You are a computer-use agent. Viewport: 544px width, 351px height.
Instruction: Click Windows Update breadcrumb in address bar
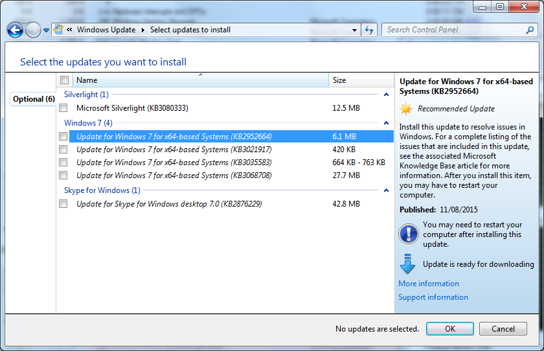click(106, 30)
